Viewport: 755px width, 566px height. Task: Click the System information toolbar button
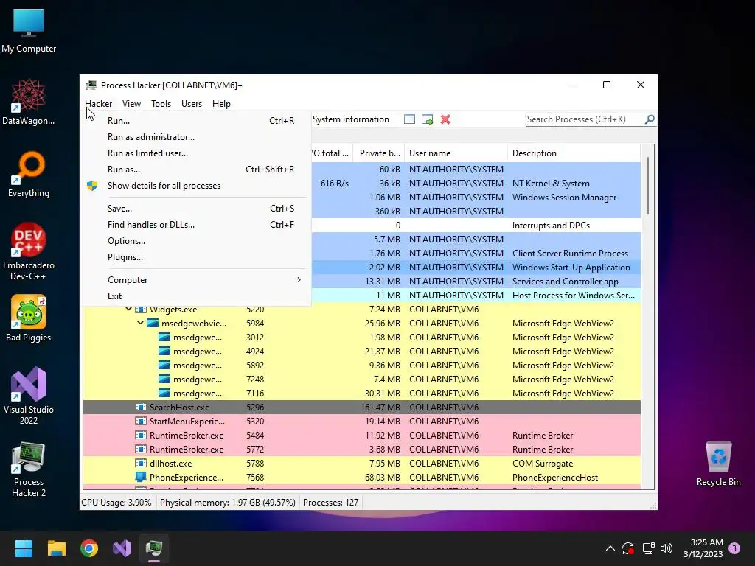pos(351,119)
